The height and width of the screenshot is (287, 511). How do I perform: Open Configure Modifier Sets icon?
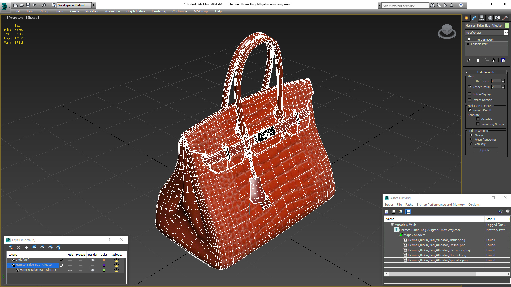503,60
